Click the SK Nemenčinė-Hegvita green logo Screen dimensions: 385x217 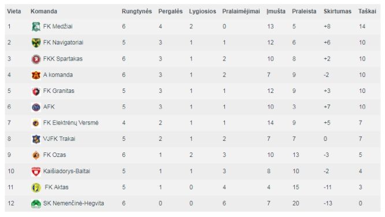click(x=36, y=204)
